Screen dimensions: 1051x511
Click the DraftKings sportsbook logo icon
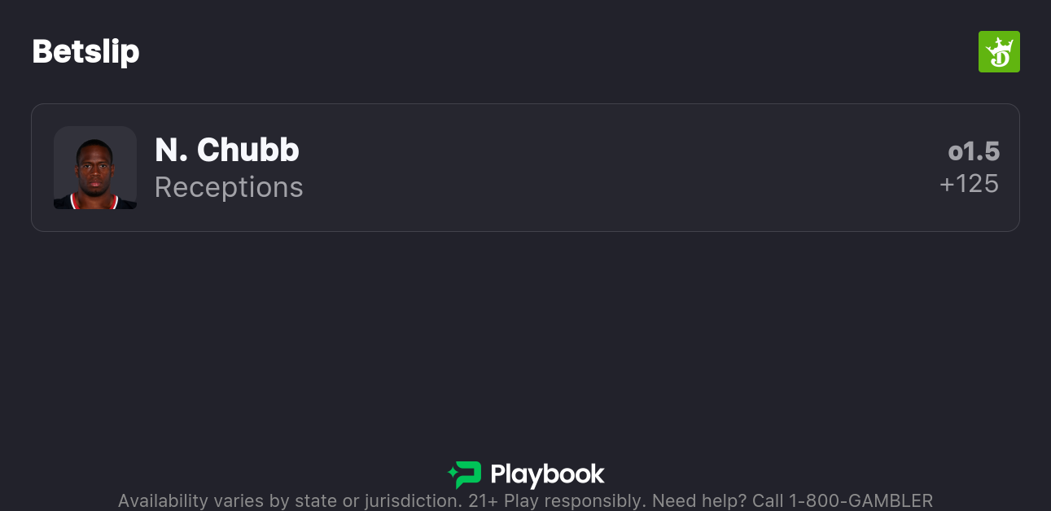[998, 52]
